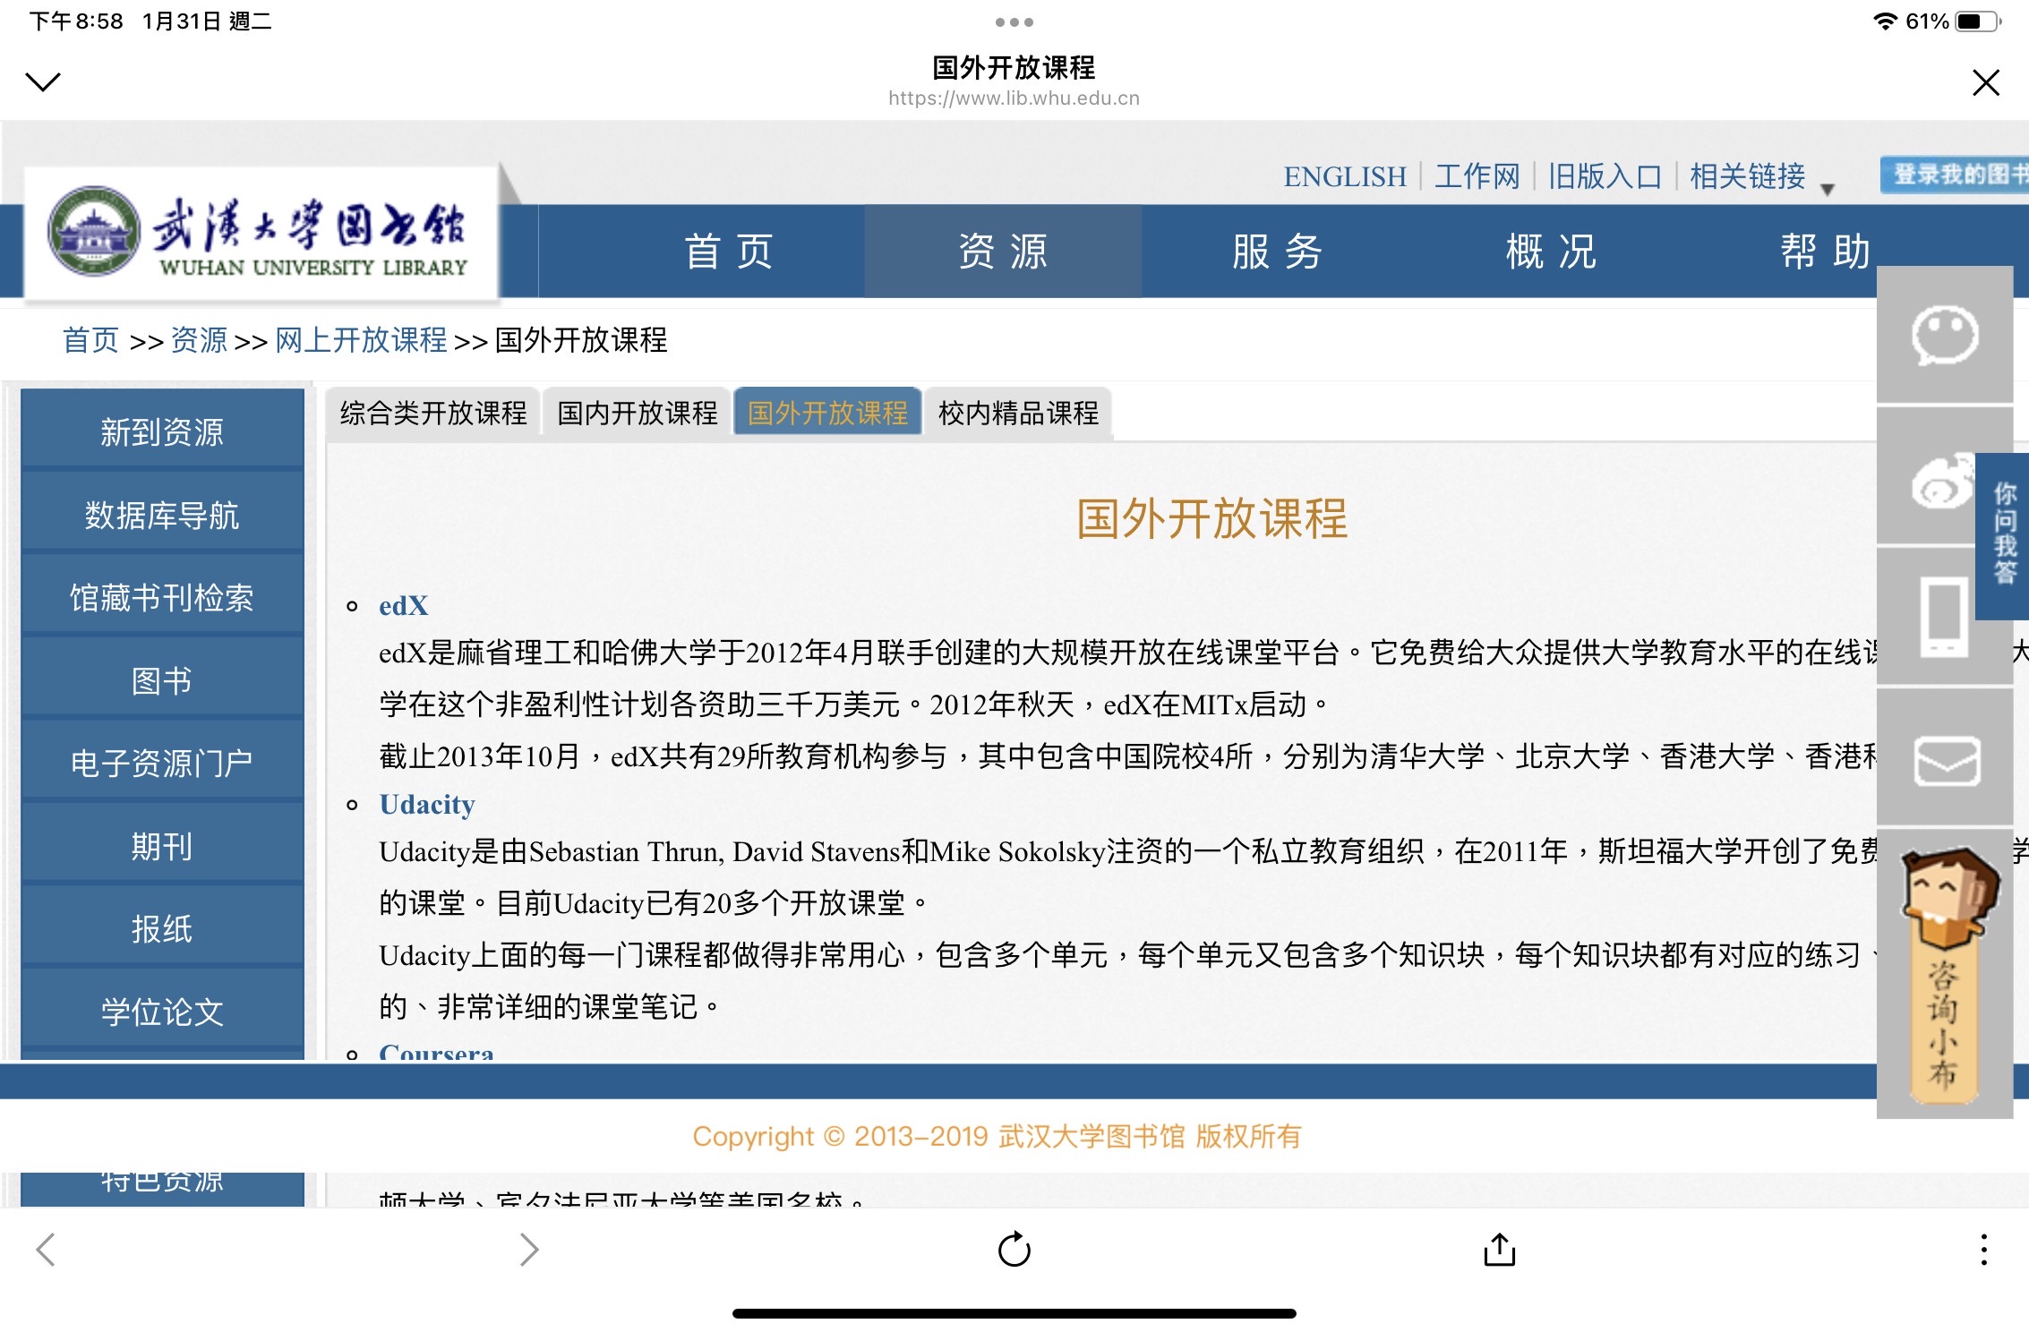Tap the share icon in bottom toolbar

point(1499,1250)
